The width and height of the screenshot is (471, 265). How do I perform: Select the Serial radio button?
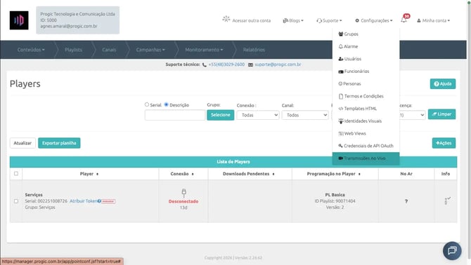(147, 104)
